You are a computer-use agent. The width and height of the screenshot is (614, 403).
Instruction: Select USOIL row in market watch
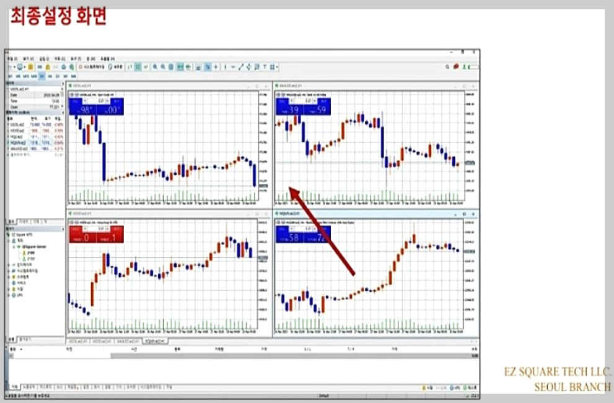pyautogui.click(x=35, y=124)
